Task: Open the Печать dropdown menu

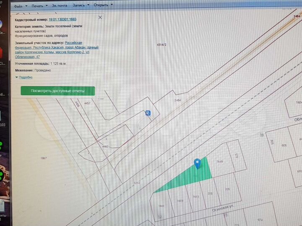Action: 39,6
